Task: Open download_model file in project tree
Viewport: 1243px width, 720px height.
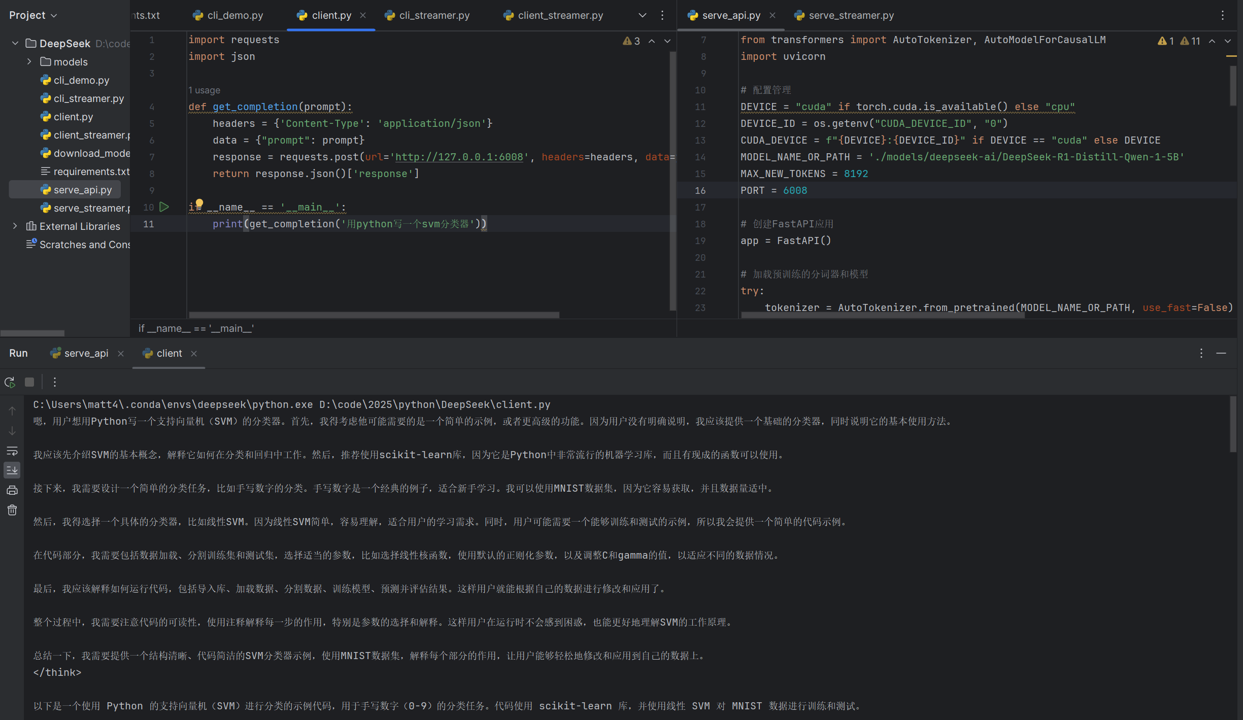Action: tap(91, 153)
